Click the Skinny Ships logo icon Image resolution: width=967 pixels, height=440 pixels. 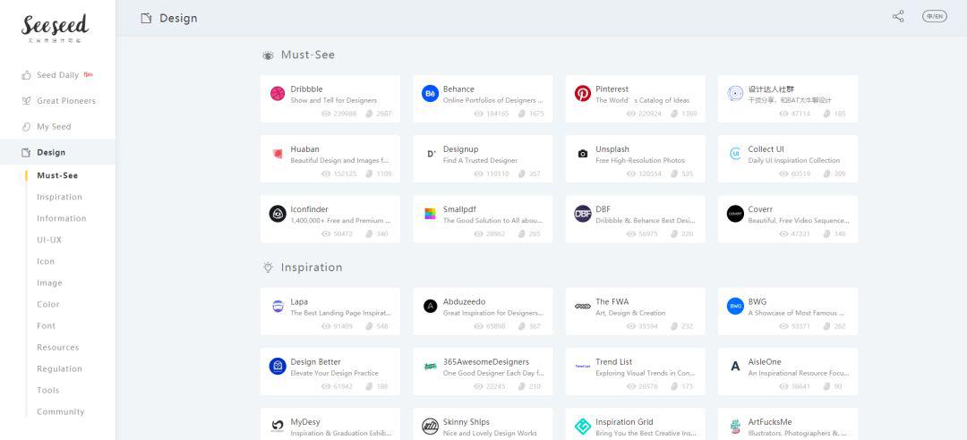(431, 426)
